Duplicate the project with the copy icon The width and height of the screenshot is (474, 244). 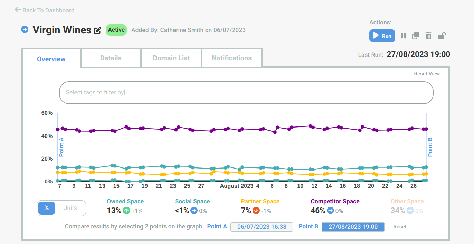pos(416,35)
